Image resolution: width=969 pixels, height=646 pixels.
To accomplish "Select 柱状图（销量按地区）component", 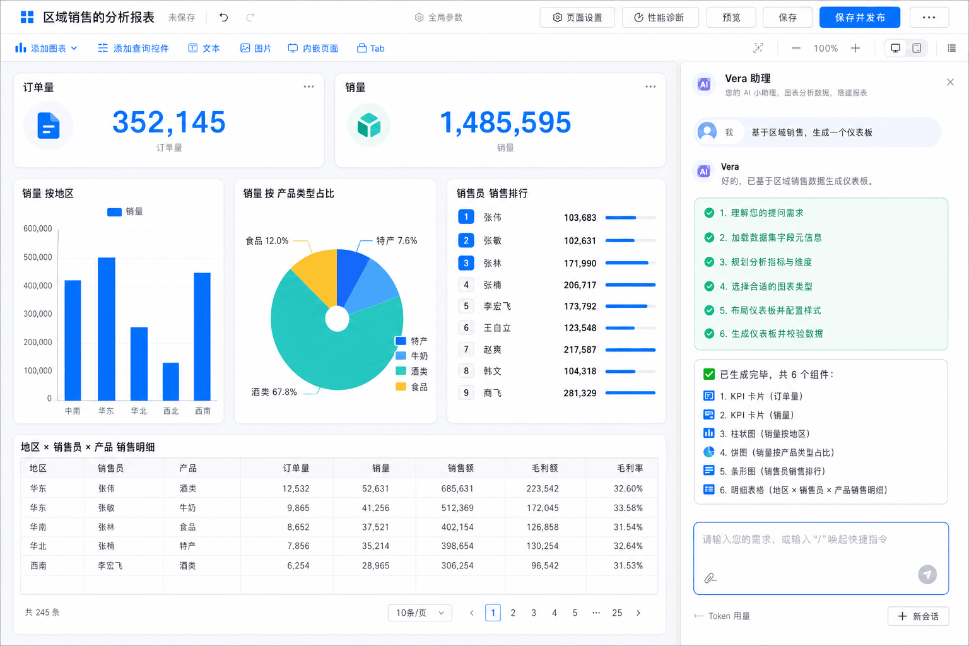I will point(757,433).
